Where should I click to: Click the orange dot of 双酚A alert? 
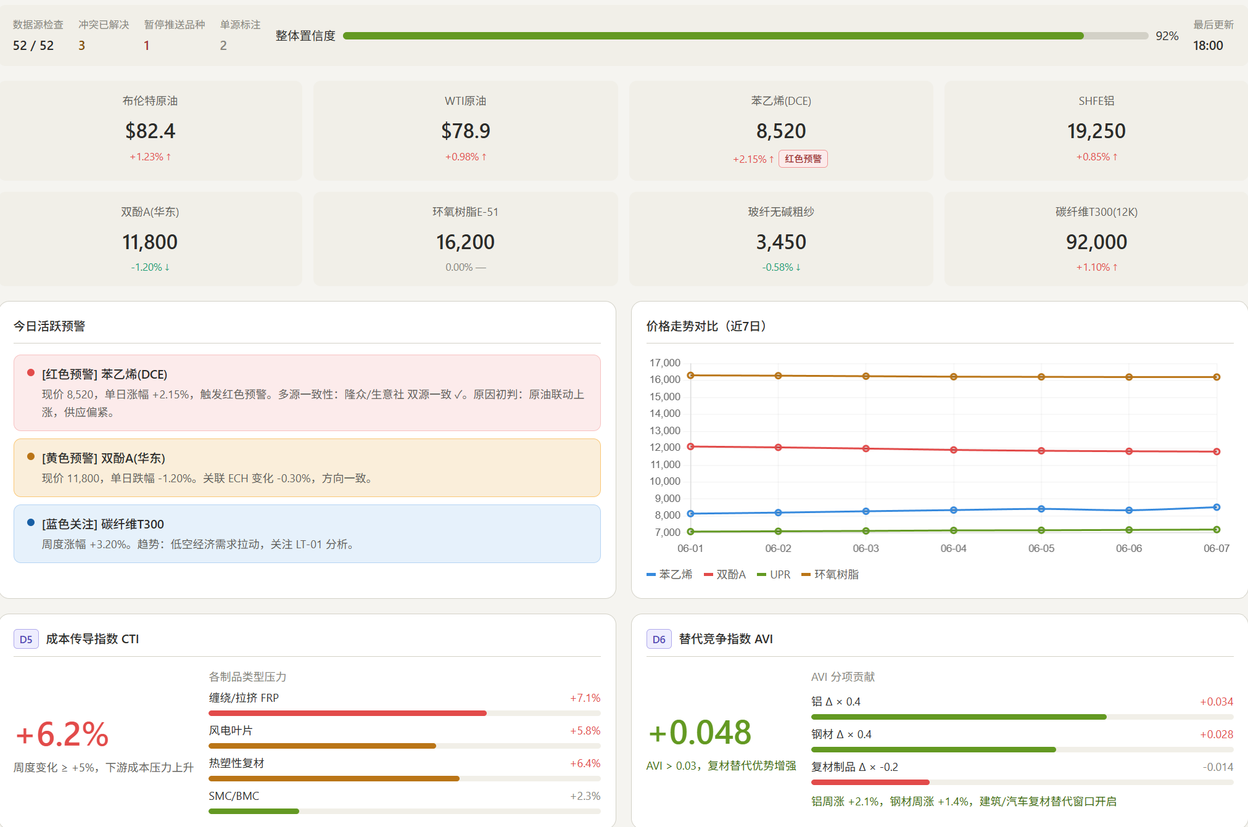pos(31,456)
